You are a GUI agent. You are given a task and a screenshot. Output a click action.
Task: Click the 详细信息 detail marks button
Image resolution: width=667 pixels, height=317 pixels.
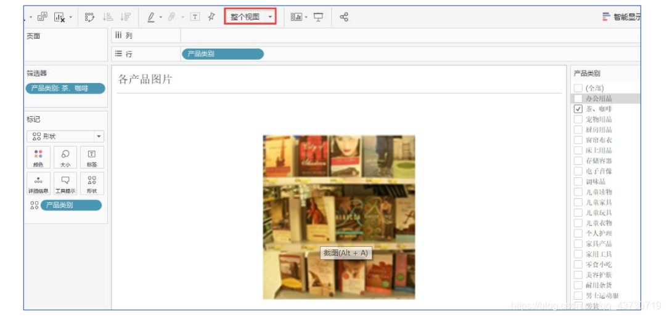(38, 183)
